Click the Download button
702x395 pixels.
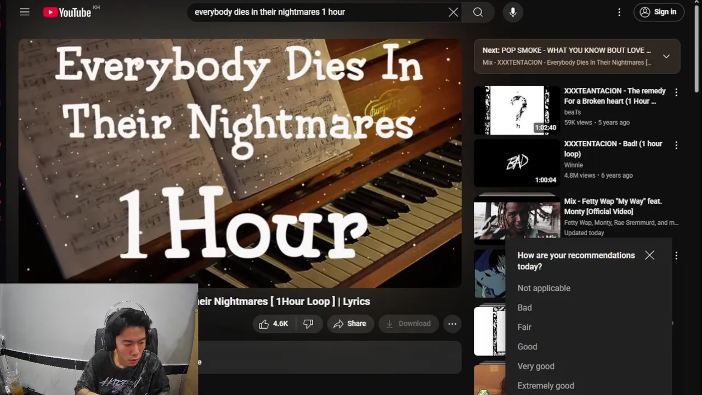(x=409, y=324)
